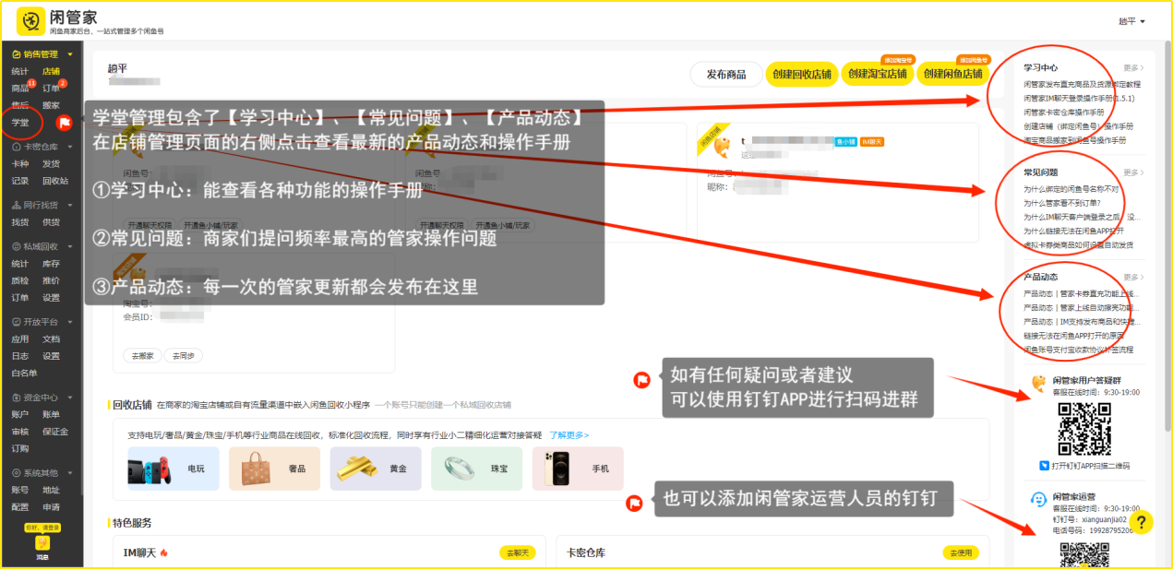Open 订单 under 销售管理 in the sidebar
The image size is (1173, 570).
[x=51, y=89]
